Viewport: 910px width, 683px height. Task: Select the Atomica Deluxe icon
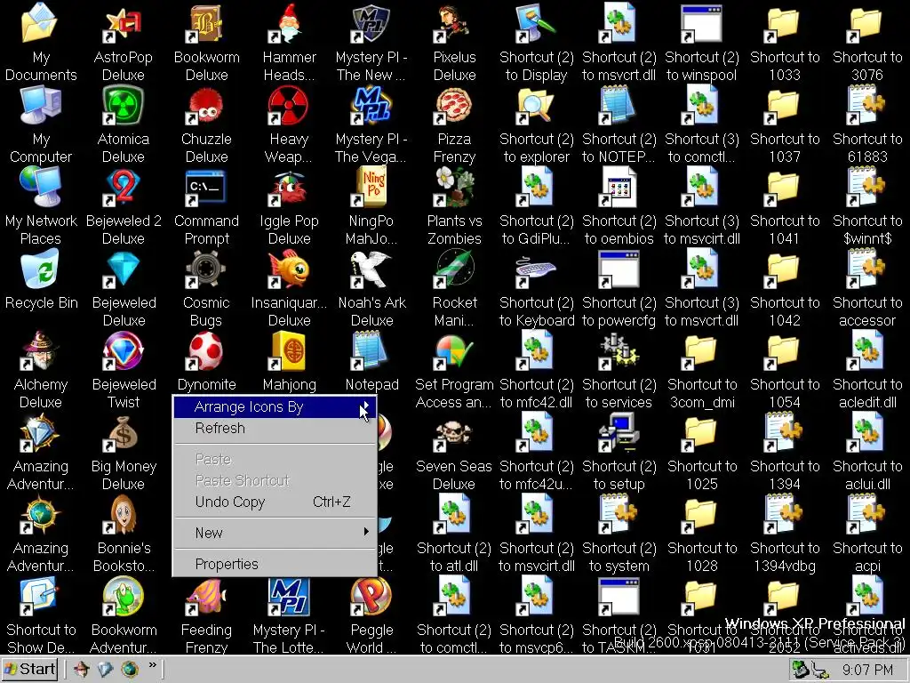coord(123,105)
